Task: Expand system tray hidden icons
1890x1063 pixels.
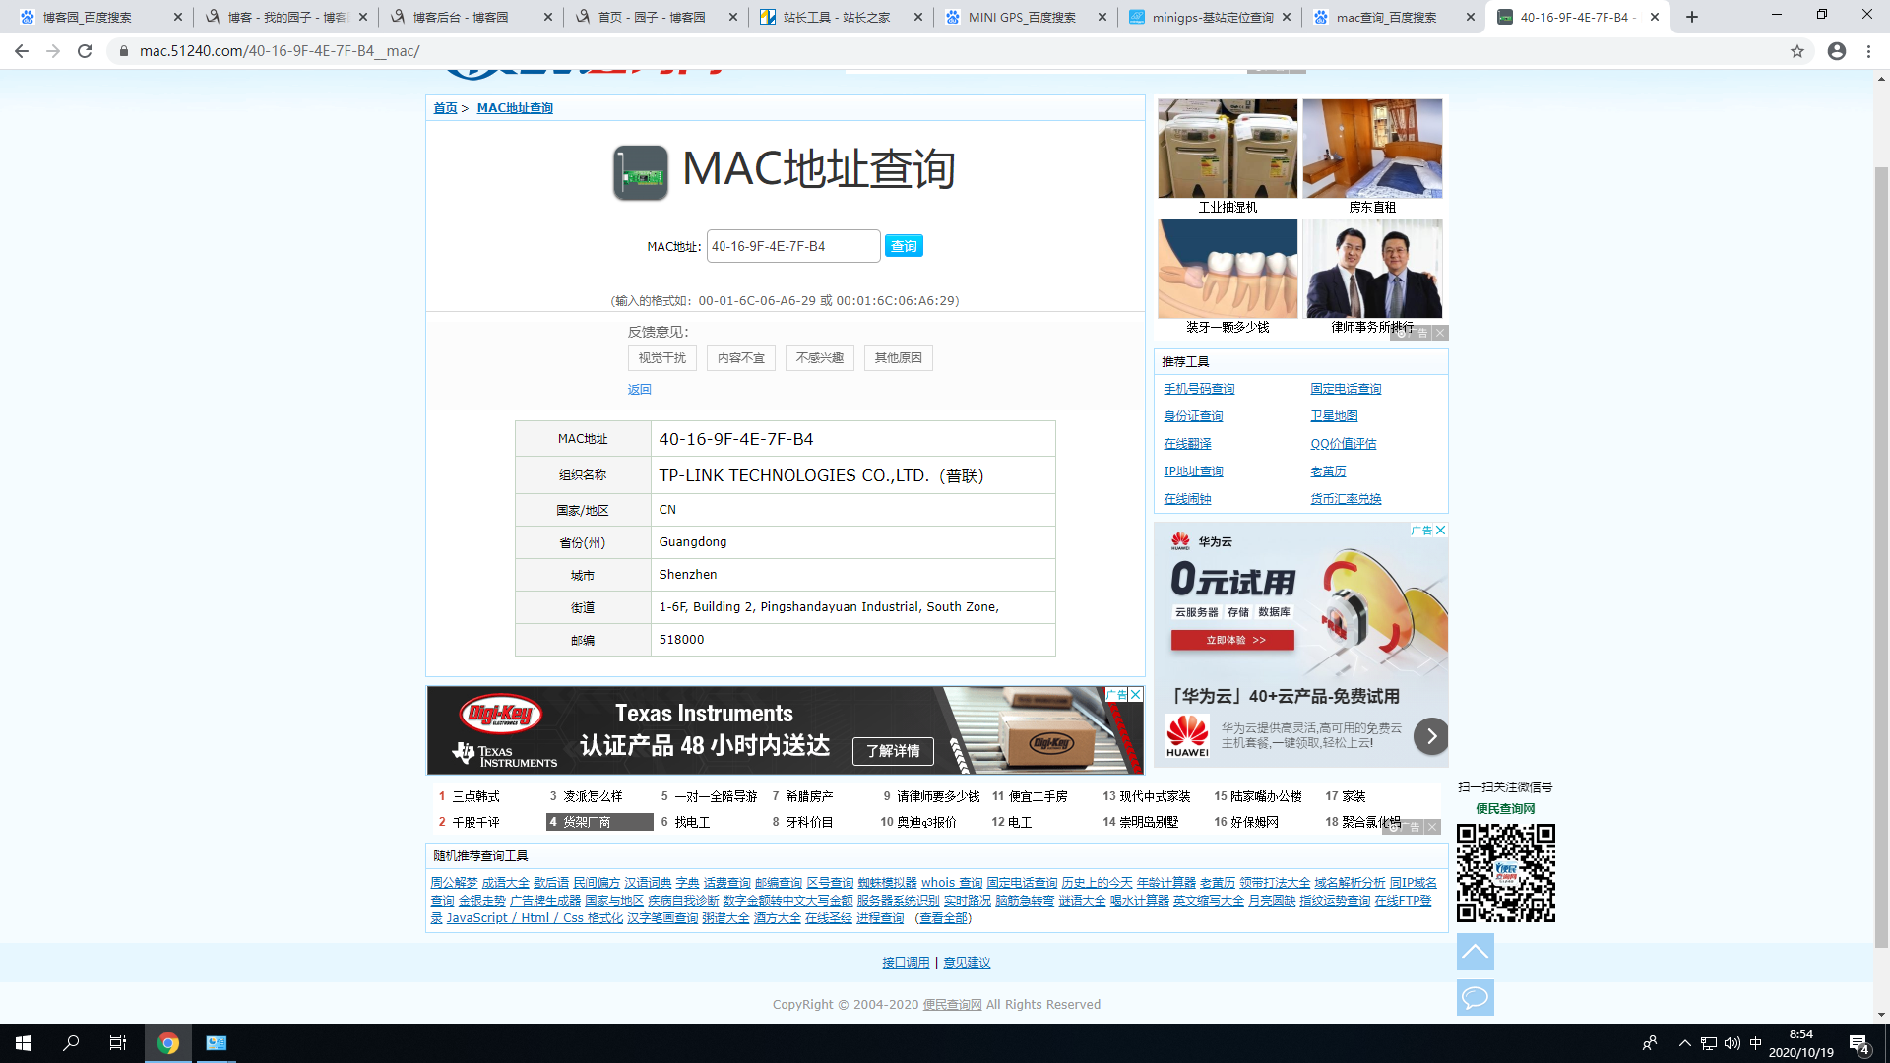Action: pyautogui.click(x=1684, y=1043)
